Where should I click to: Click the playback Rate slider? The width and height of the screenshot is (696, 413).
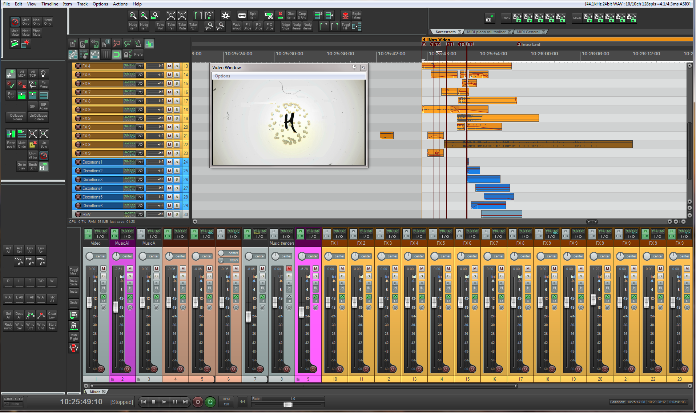[x=287, y=404]
